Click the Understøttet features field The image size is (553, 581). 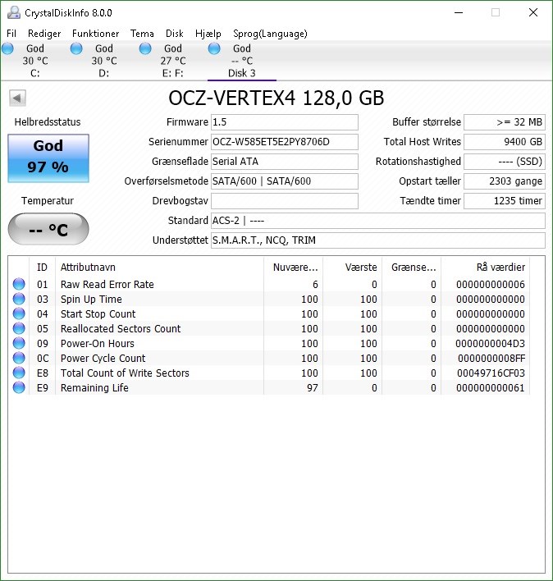[x=378, y=240]
